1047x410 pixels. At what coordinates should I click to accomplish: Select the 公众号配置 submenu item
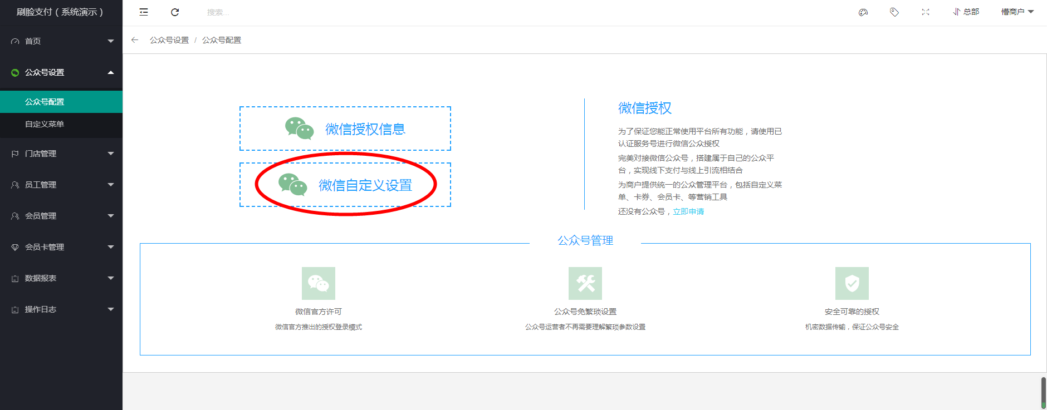click(x=61, y=102)
